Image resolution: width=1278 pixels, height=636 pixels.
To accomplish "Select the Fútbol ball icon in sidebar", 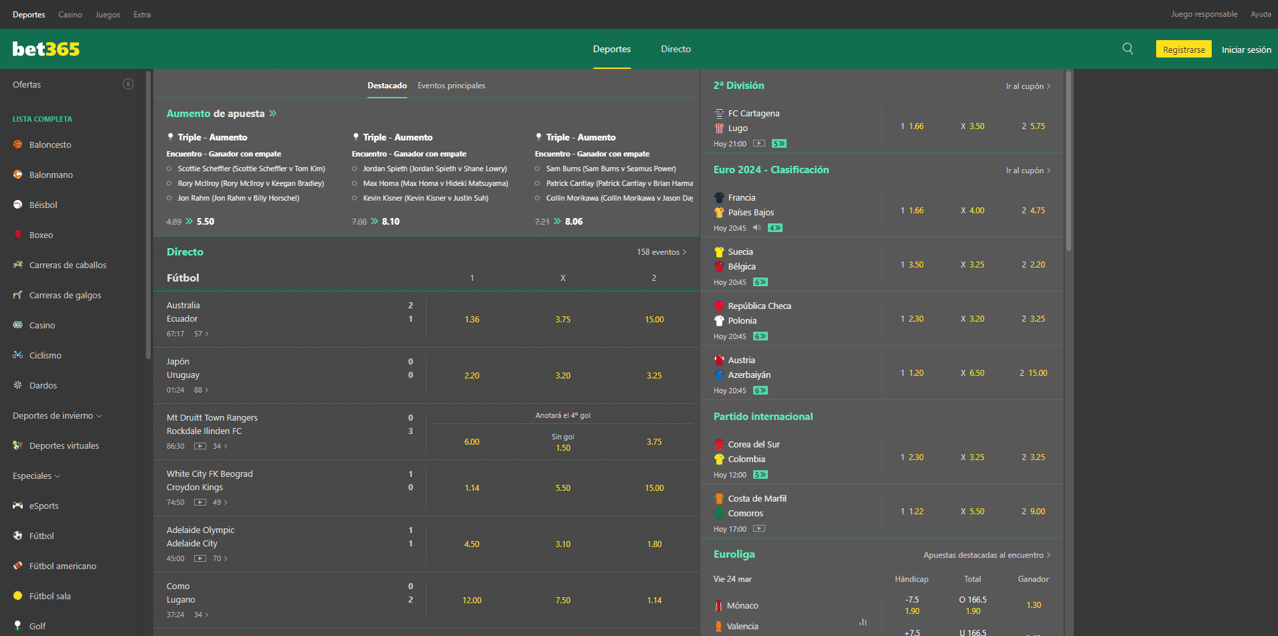I will tap(18, 536).
